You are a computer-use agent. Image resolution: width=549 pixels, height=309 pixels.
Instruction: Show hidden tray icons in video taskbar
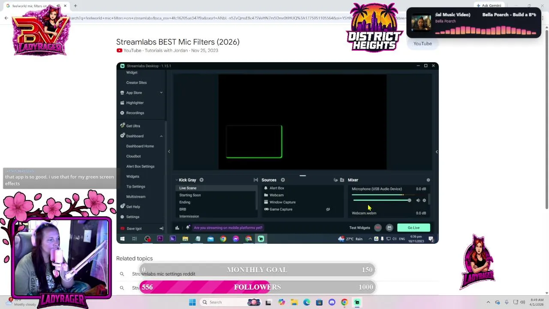click(x=370, y=239)
